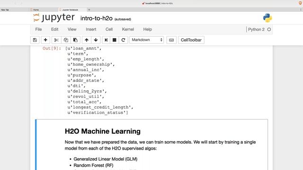Click the Brave shield icon

click(x=300, y=3)
